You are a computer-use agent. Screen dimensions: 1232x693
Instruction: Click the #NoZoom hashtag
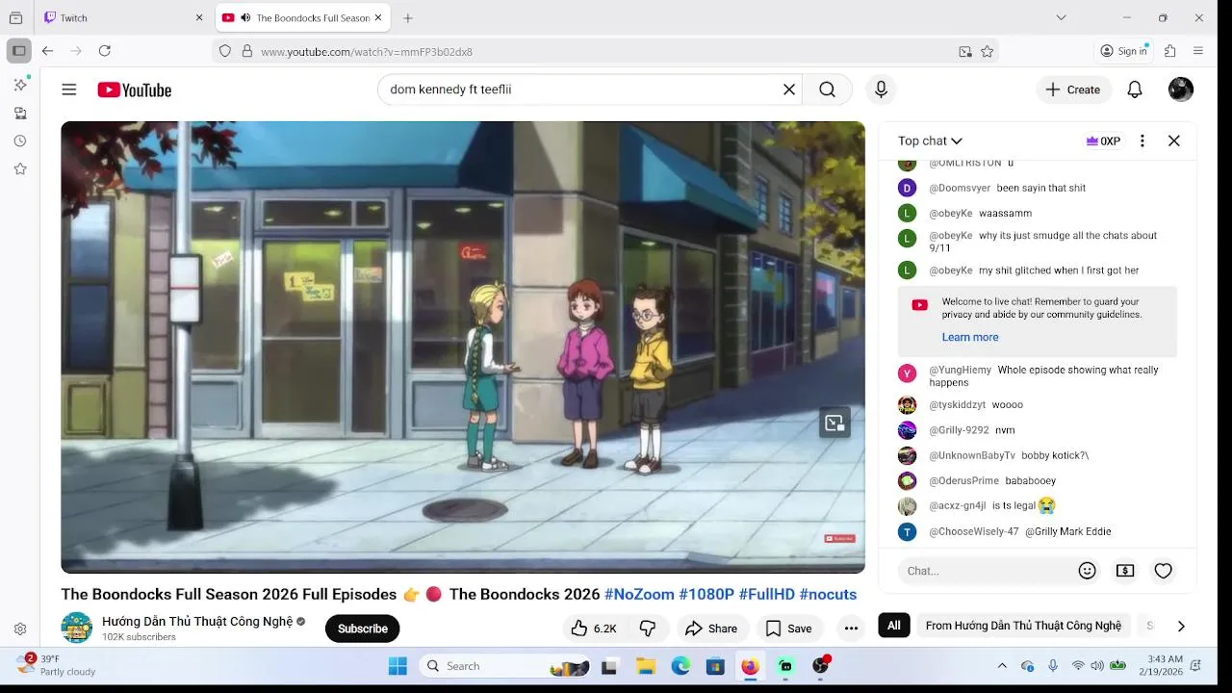639,594
